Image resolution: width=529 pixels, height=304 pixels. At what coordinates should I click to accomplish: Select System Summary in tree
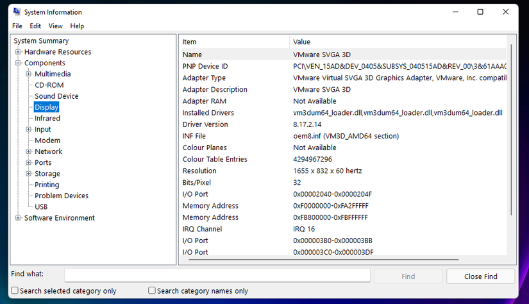[41, 41]
